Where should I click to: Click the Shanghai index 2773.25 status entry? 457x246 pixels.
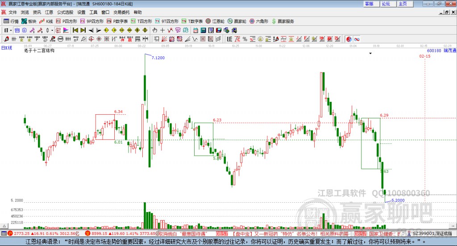[43, 233]
